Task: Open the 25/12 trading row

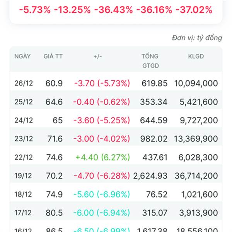Action: [x=116, y=102]
